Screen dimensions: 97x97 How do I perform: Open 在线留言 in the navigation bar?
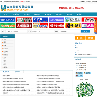click(70, 15)
